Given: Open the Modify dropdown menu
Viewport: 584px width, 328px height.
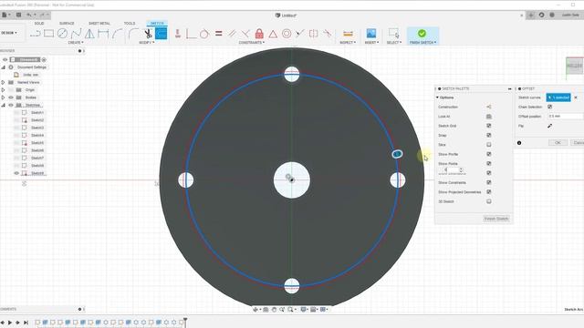Looking at the screenshot, I should tap(146, 43).
